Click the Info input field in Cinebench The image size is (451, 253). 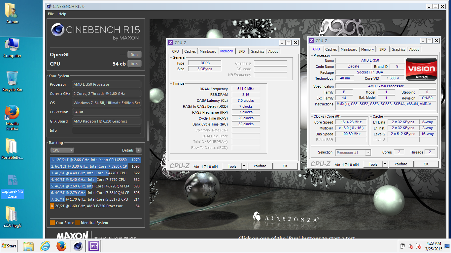pyautogui.click(x=107, y=130)
